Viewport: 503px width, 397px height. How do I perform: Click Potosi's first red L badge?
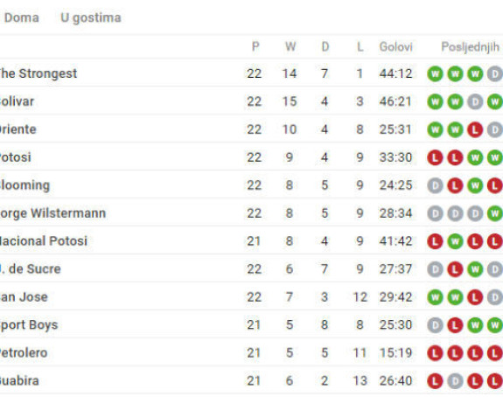point(435,157)
